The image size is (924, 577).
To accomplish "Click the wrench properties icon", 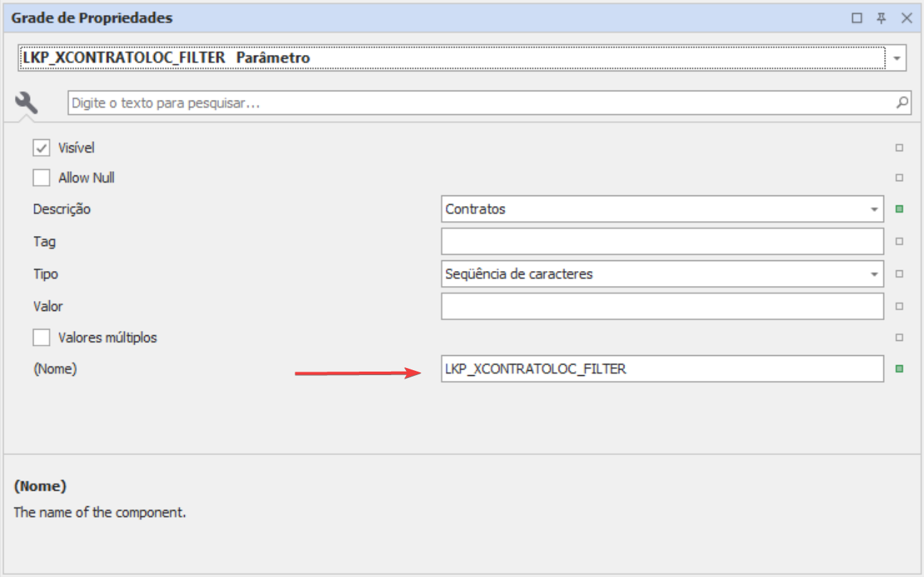I will click(x=26, y=103).
